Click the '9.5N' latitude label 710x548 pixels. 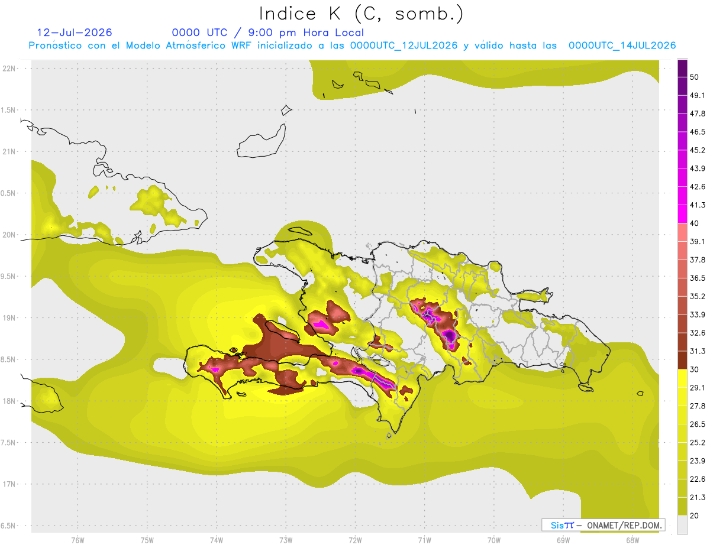[x=9, y=276]
